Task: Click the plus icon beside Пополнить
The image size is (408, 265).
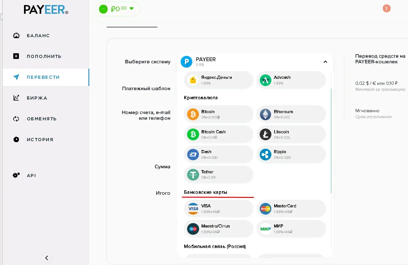Action: pyautogui.click(x=16, y=56)
